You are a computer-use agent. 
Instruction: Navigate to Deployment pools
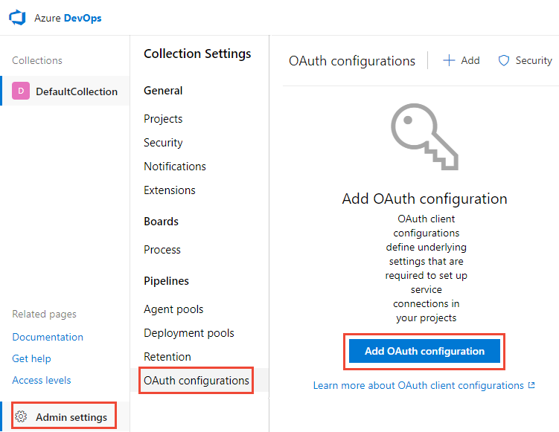point(189,333)
